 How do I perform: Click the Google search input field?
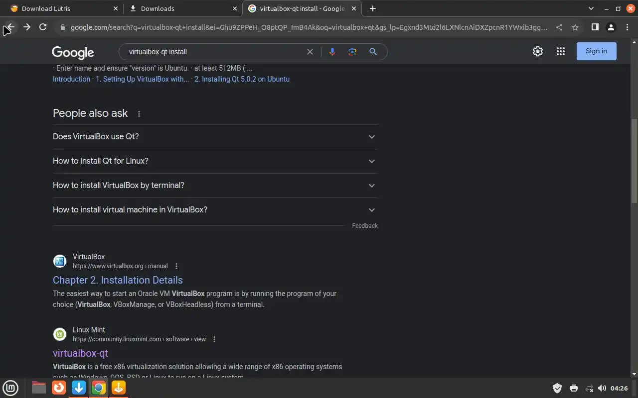tap(214, 52)
